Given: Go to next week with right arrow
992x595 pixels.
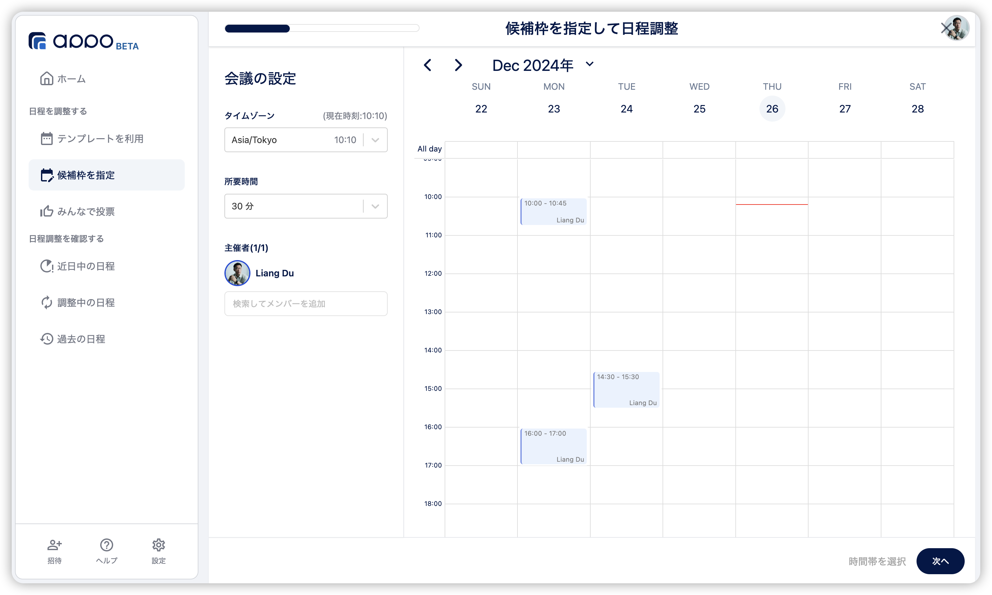Looking at the screenshot, I should point(458,65).
